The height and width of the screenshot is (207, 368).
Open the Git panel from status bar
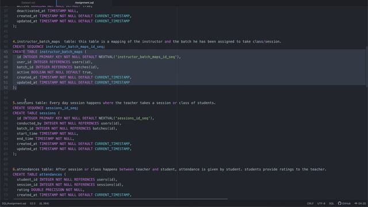click(360, 203)
